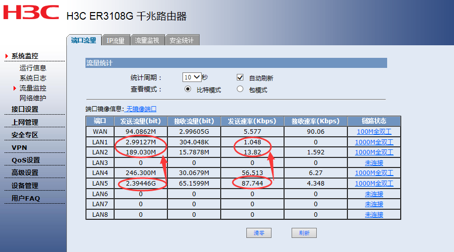The image size is (454, 252).
Task: Click the 87.744 send rate value
Action: 252,184
